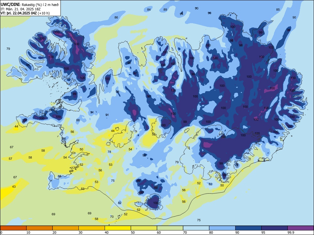This screenshot has height=235, width=314.
Task: Click the map value '95' in the Westfjords
Action: point(28,65)
